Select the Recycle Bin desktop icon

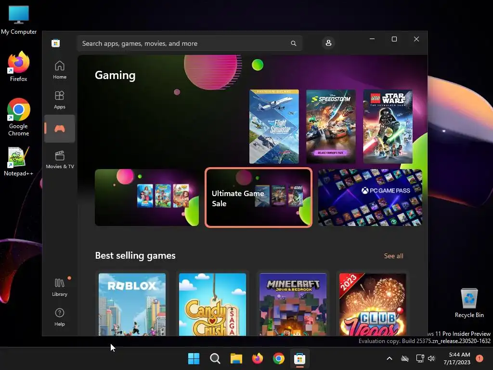[469, 303]
